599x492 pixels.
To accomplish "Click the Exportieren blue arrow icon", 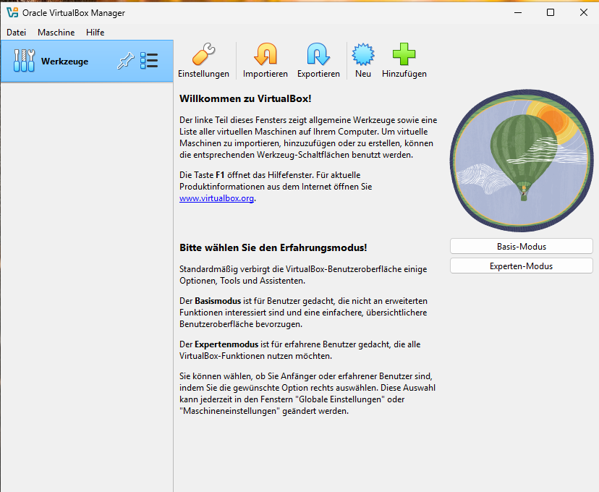I will (318, 54).
